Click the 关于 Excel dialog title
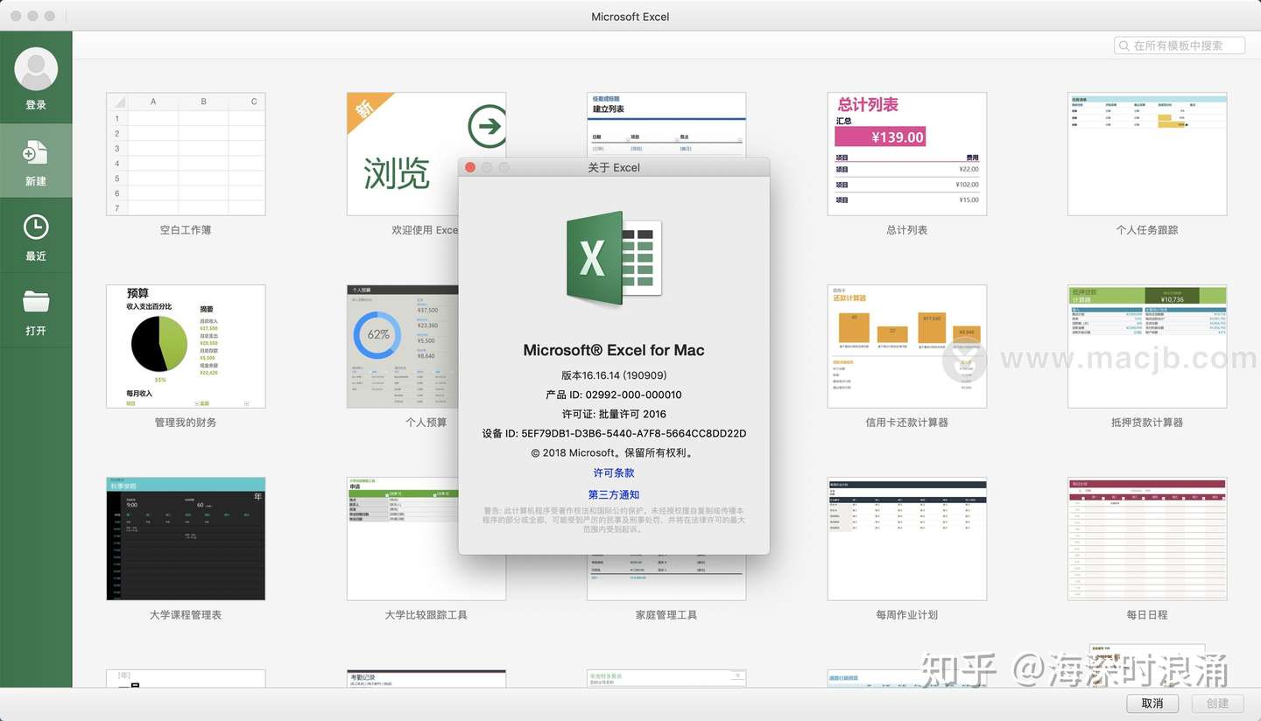The height and width of the screenshot is (721, 1261). (614, 167)
